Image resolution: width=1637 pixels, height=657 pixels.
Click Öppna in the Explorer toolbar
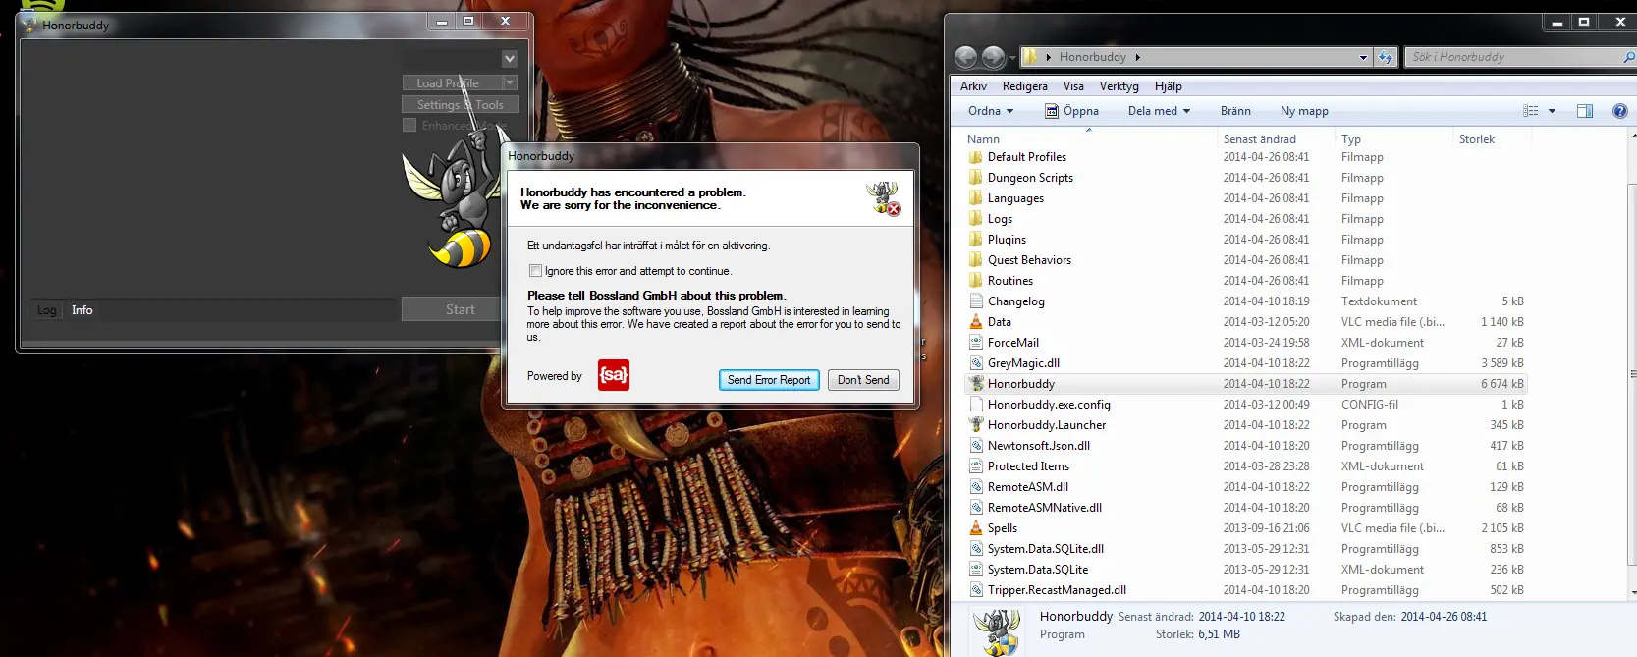1071,111
